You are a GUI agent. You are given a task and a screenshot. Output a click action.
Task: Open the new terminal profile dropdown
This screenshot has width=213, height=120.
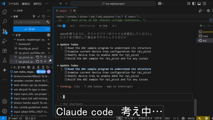click(204, 26)
